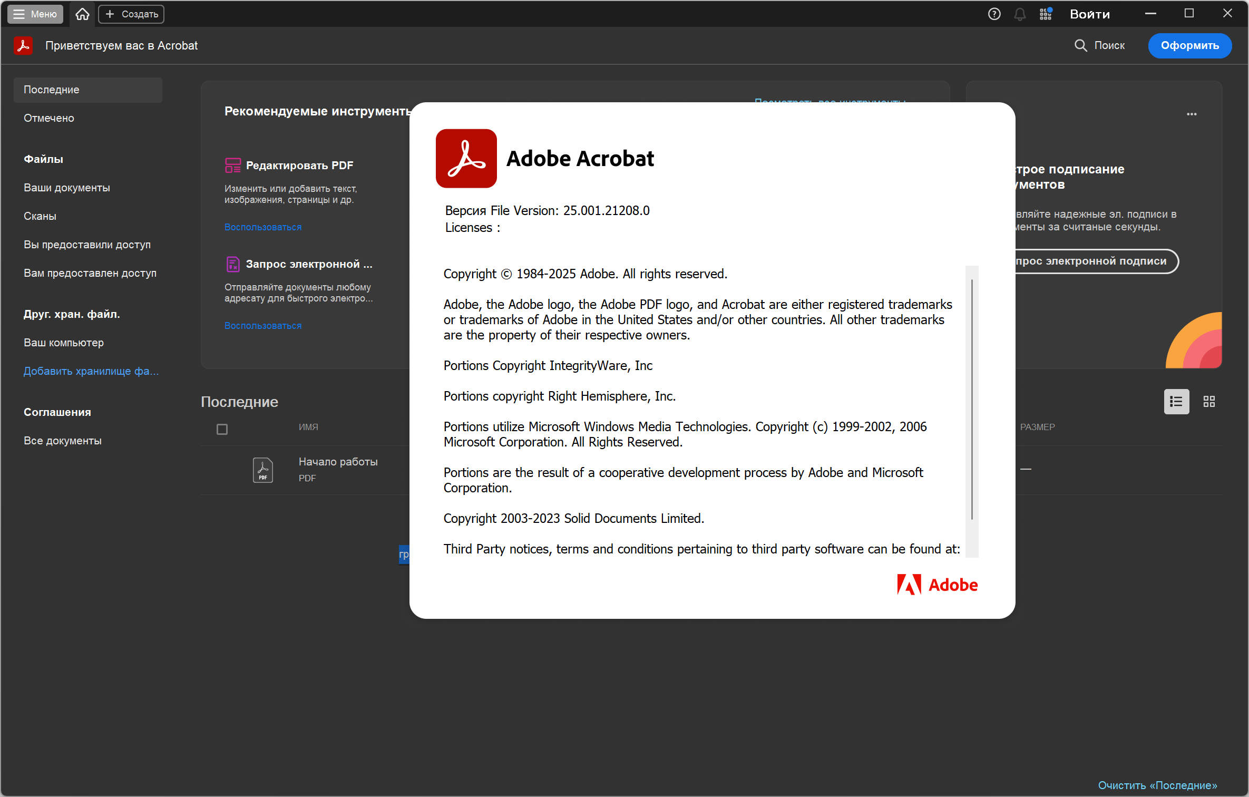Open the three-dot options menu on card
Screen dimensions: 1249x797
[x=1192, y=114]
